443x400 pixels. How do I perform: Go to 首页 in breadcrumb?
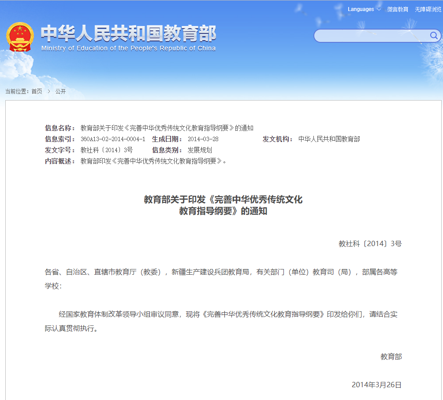click(37, 91)
